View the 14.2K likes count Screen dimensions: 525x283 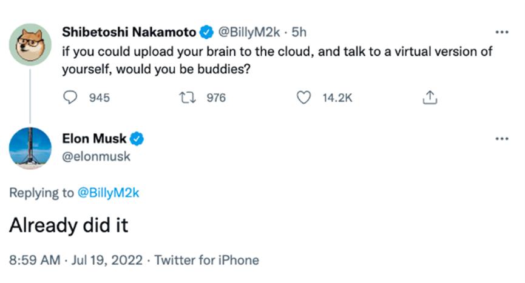(337, 98)
